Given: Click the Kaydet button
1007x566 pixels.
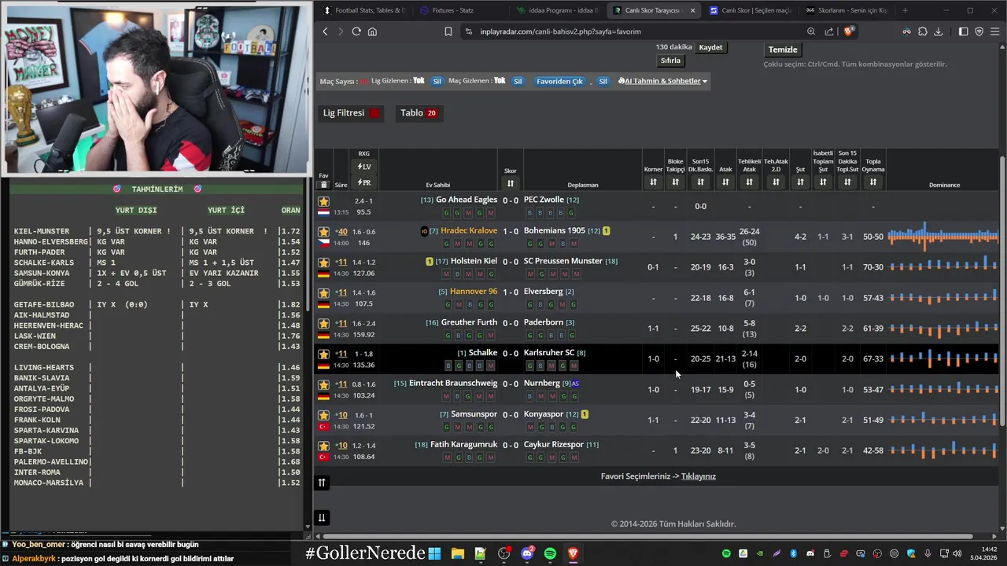Looking at the screenshot, I should (x=710, y=47).
